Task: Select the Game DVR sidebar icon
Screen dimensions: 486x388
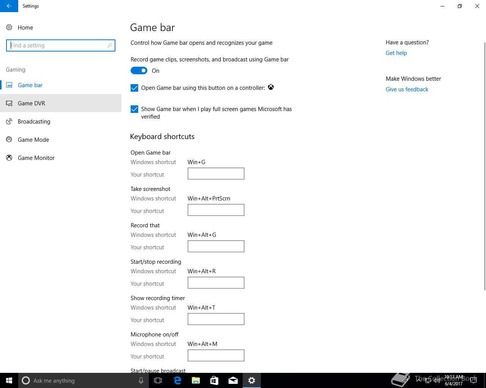Action: pyautogui.click(x=9, y=103)
